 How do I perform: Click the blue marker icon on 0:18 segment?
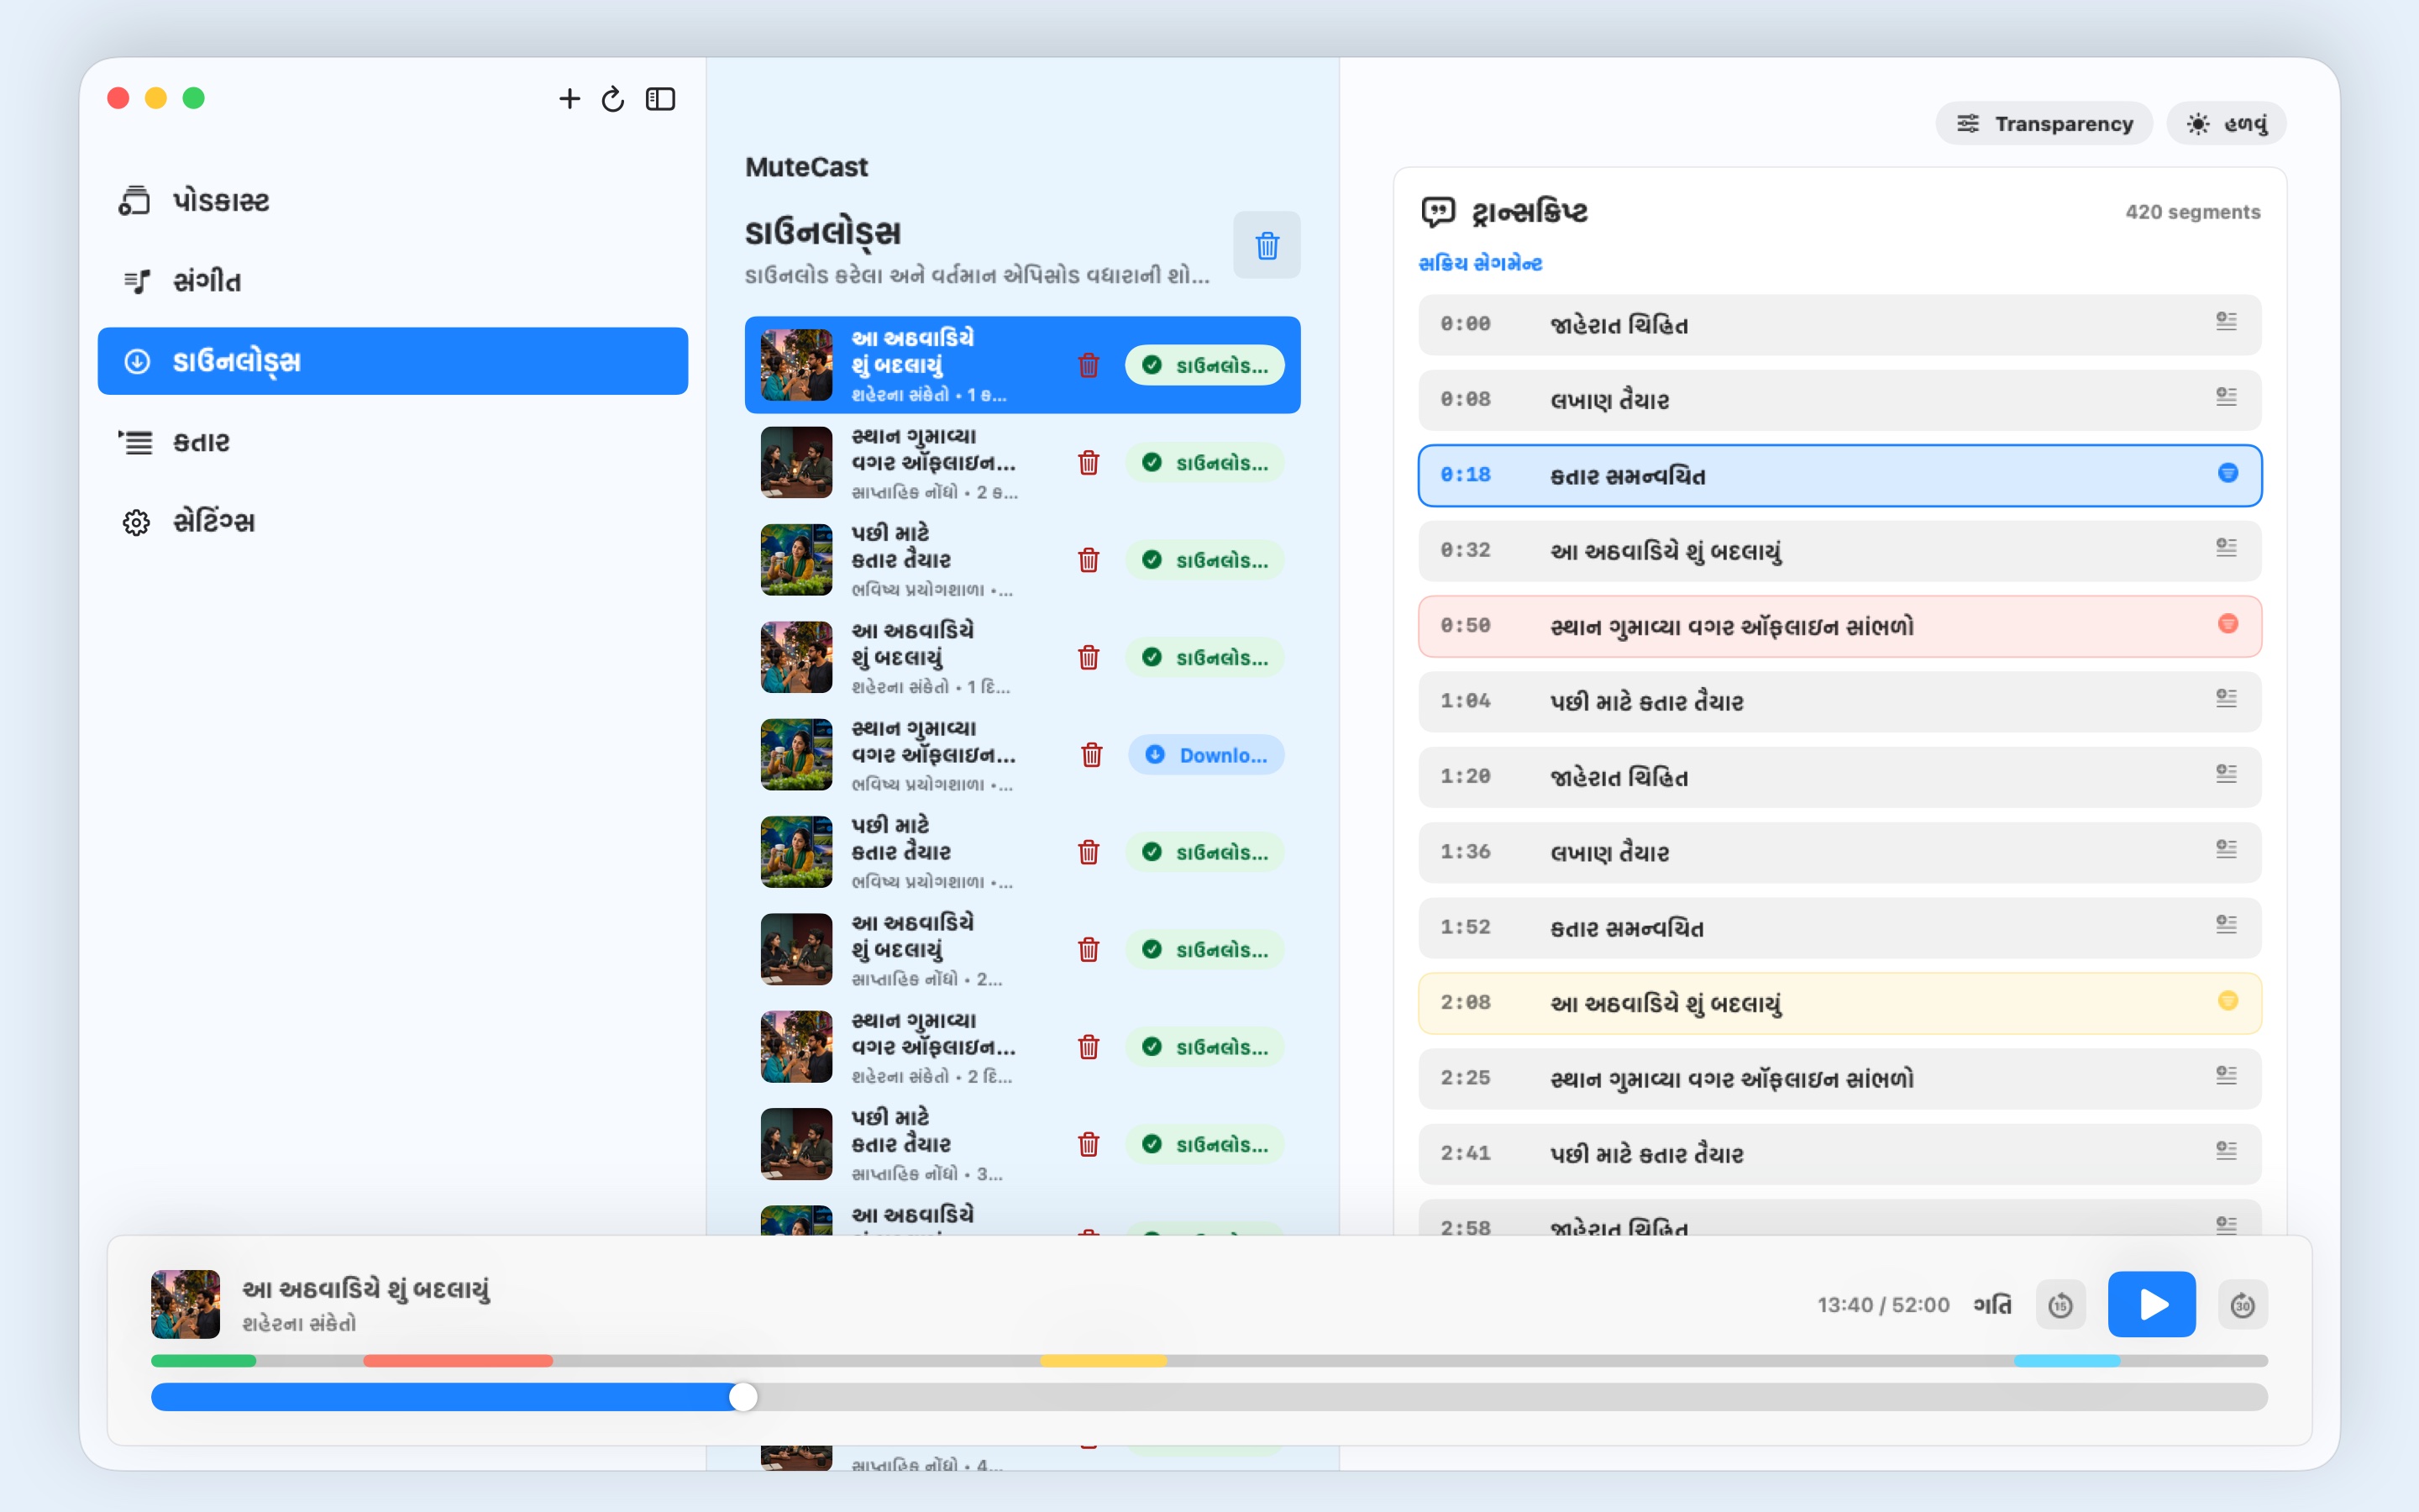tap(2228, 473)
